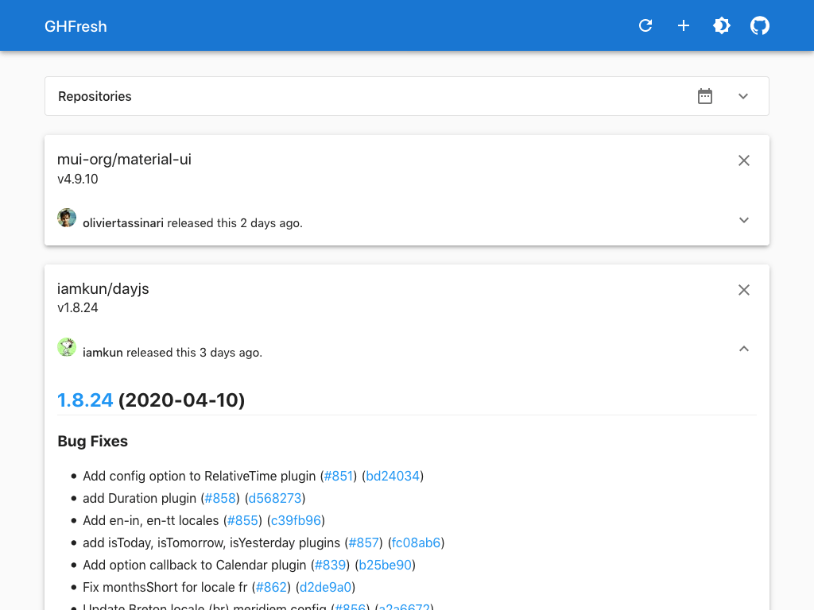Click the GHFresh app title
814x610 pixels.
pyautogui.click(x=76, y=26)
